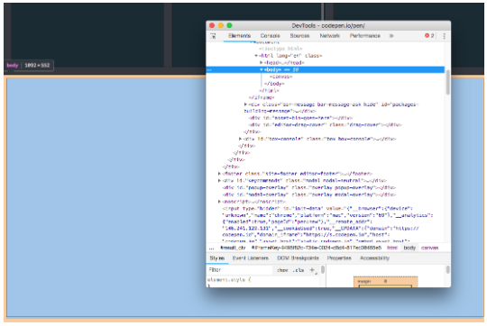Open the Properties sub-tab
This screenshot has height=326, width=487.
pyautogui.click(x=339, y=258)
